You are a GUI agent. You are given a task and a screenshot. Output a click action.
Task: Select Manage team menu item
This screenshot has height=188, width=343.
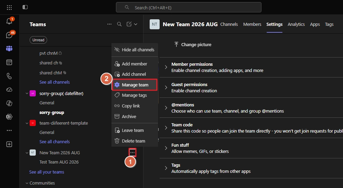(x=135, y=85)
